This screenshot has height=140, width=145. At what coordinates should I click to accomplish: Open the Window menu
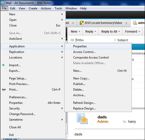pos(71,8)
